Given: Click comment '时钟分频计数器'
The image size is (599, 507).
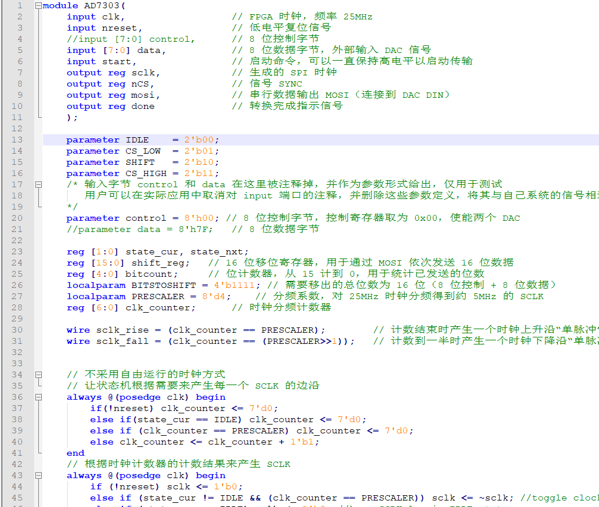Looking at the screenshot, I should pyautogui.click(x=290, y=307).
